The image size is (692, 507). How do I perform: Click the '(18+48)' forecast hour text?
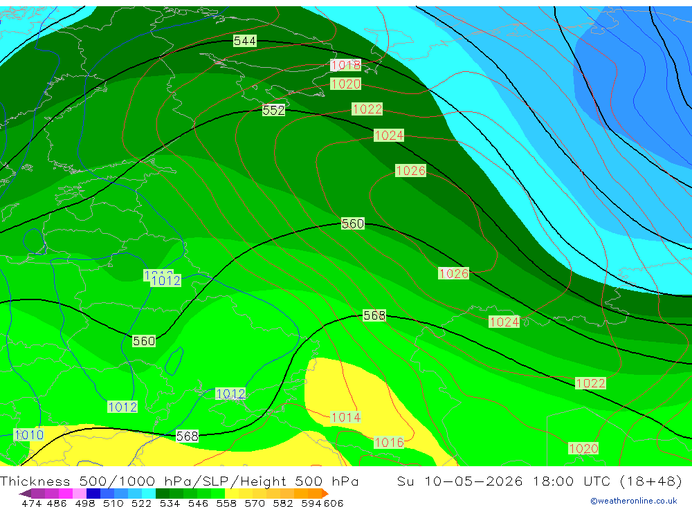651,481
